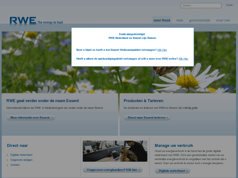The image size is (238, 178).
Task: Click heading RWE gaat verder onder de naam Essent
Action: click(x=43, y=101)
